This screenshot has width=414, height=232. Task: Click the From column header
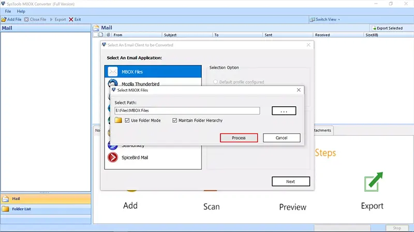pyautogui.click(x=137, y=35)
